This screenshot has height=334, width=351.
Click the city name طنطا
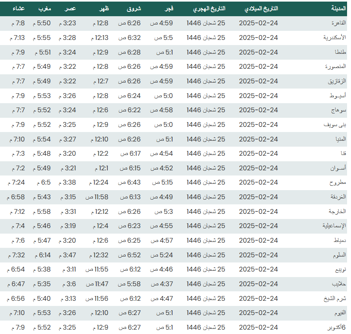click(340, 52)
